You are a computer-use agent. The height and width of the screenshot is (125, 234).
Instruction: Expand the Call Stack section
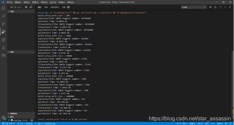(x=21, y=114)
